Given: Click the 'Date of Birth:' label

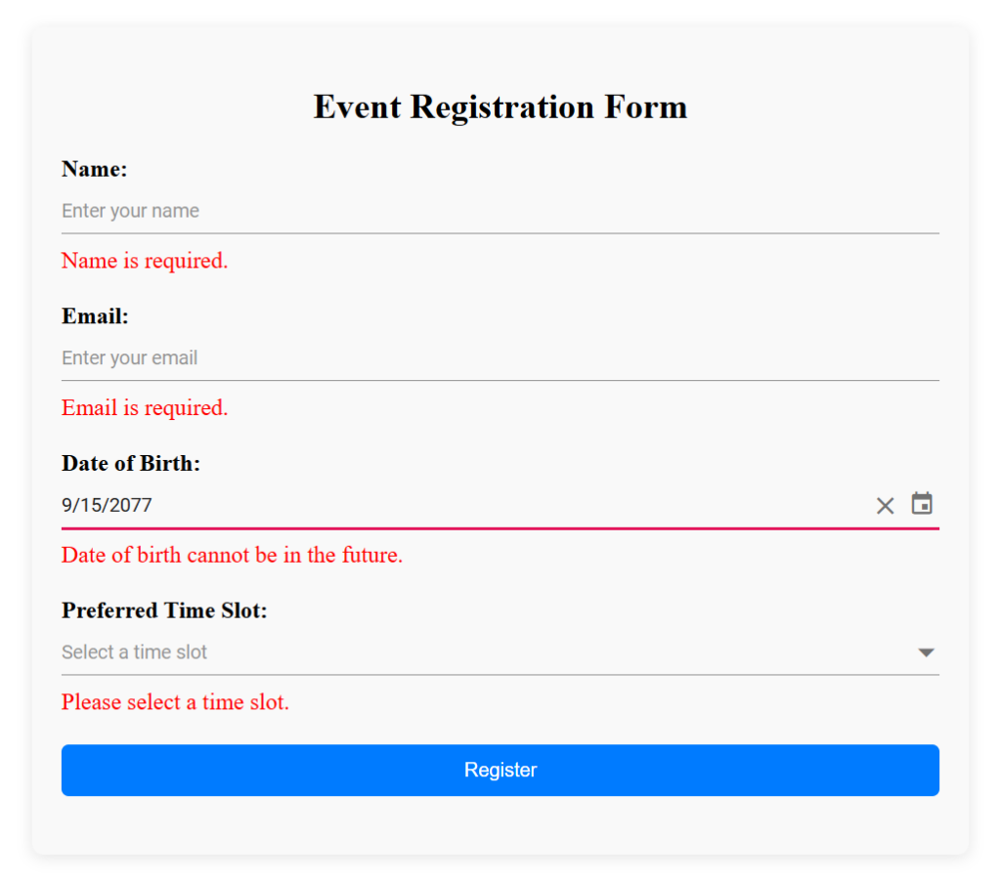Looking at the screenshot, I should [131, 463].
